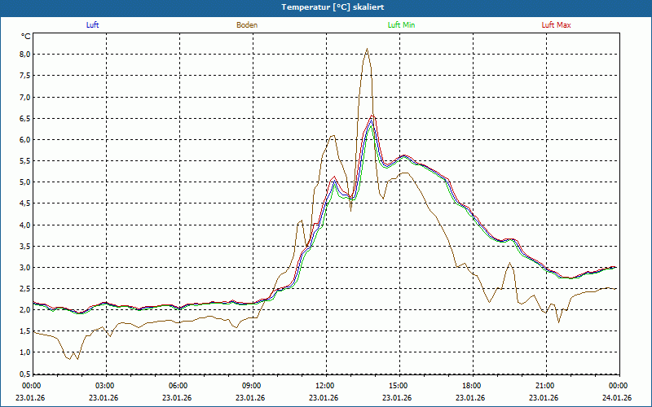Screen dimensions: 652x407
Task: Select the Boden legend label
Action: click(x=247, y=25)
